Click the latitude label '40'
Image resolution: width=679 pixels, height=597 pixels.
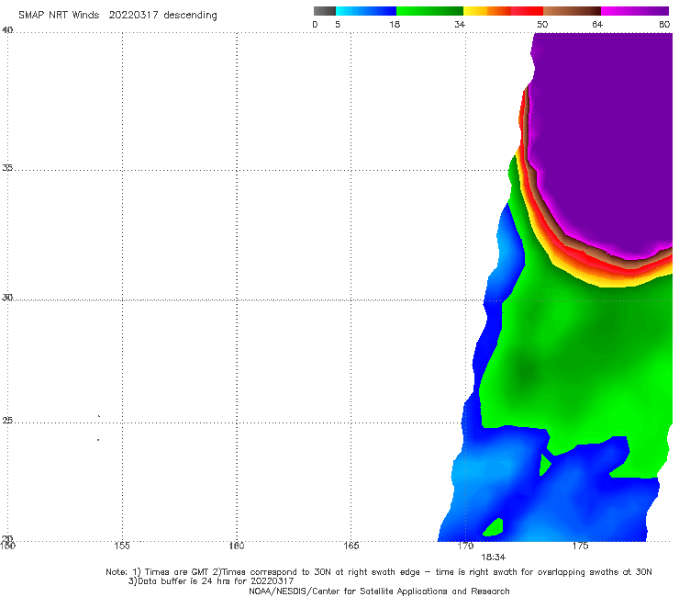(7, 29)
